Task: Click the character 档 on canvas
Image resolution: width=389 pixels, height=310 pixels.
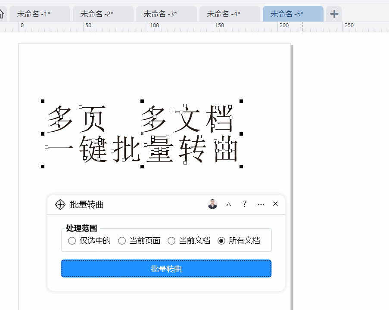Action: [x=220, y=118]
